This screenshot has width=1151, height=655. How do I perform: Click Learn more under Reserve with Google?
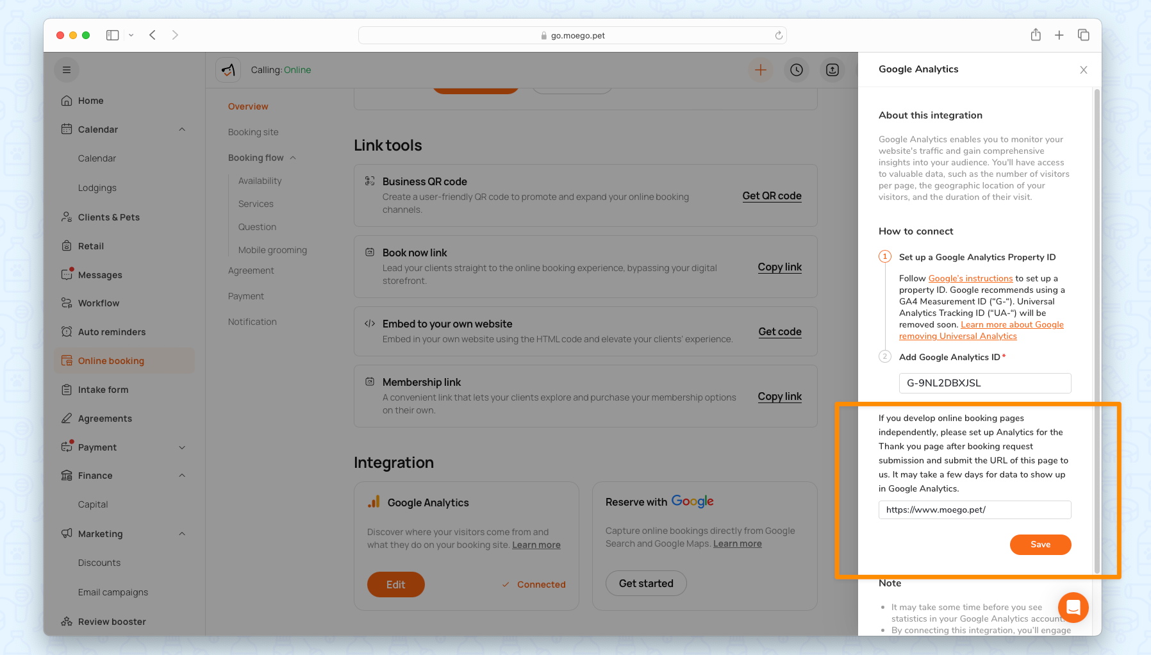(x=737, y=543)
